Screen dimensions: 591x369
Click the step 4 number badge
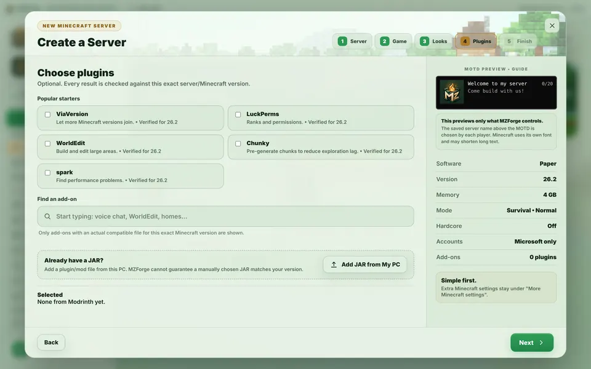point(465,41)
